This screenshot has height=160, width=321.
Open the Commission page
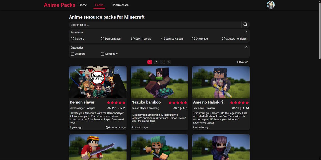pyautogui.click(x=120, y=5)
